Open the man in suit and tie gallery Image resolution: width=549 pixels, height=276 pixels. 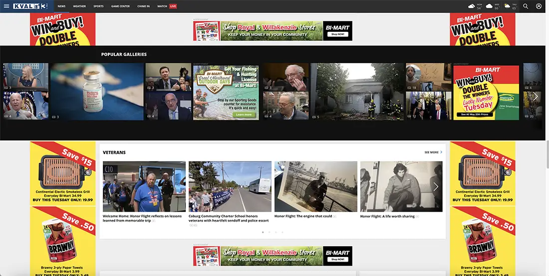[x=168, y=77]
